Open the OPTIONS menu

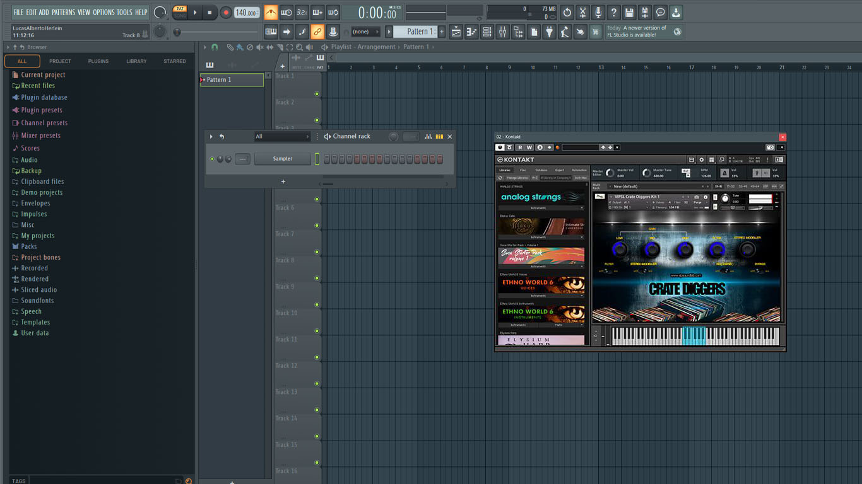103,12
